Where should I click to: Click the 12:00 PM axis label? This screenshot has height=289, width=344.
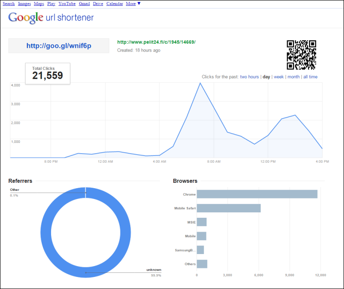click(268, 161)
